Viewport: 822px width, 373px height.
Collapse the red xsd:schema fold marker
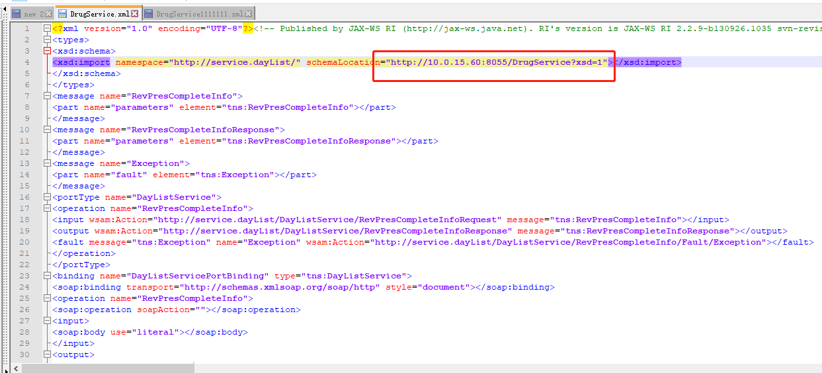(46, 51)
